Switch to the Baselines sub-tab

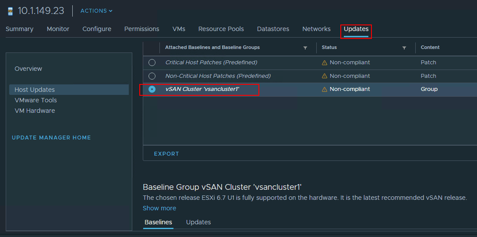tap(158, 222)
